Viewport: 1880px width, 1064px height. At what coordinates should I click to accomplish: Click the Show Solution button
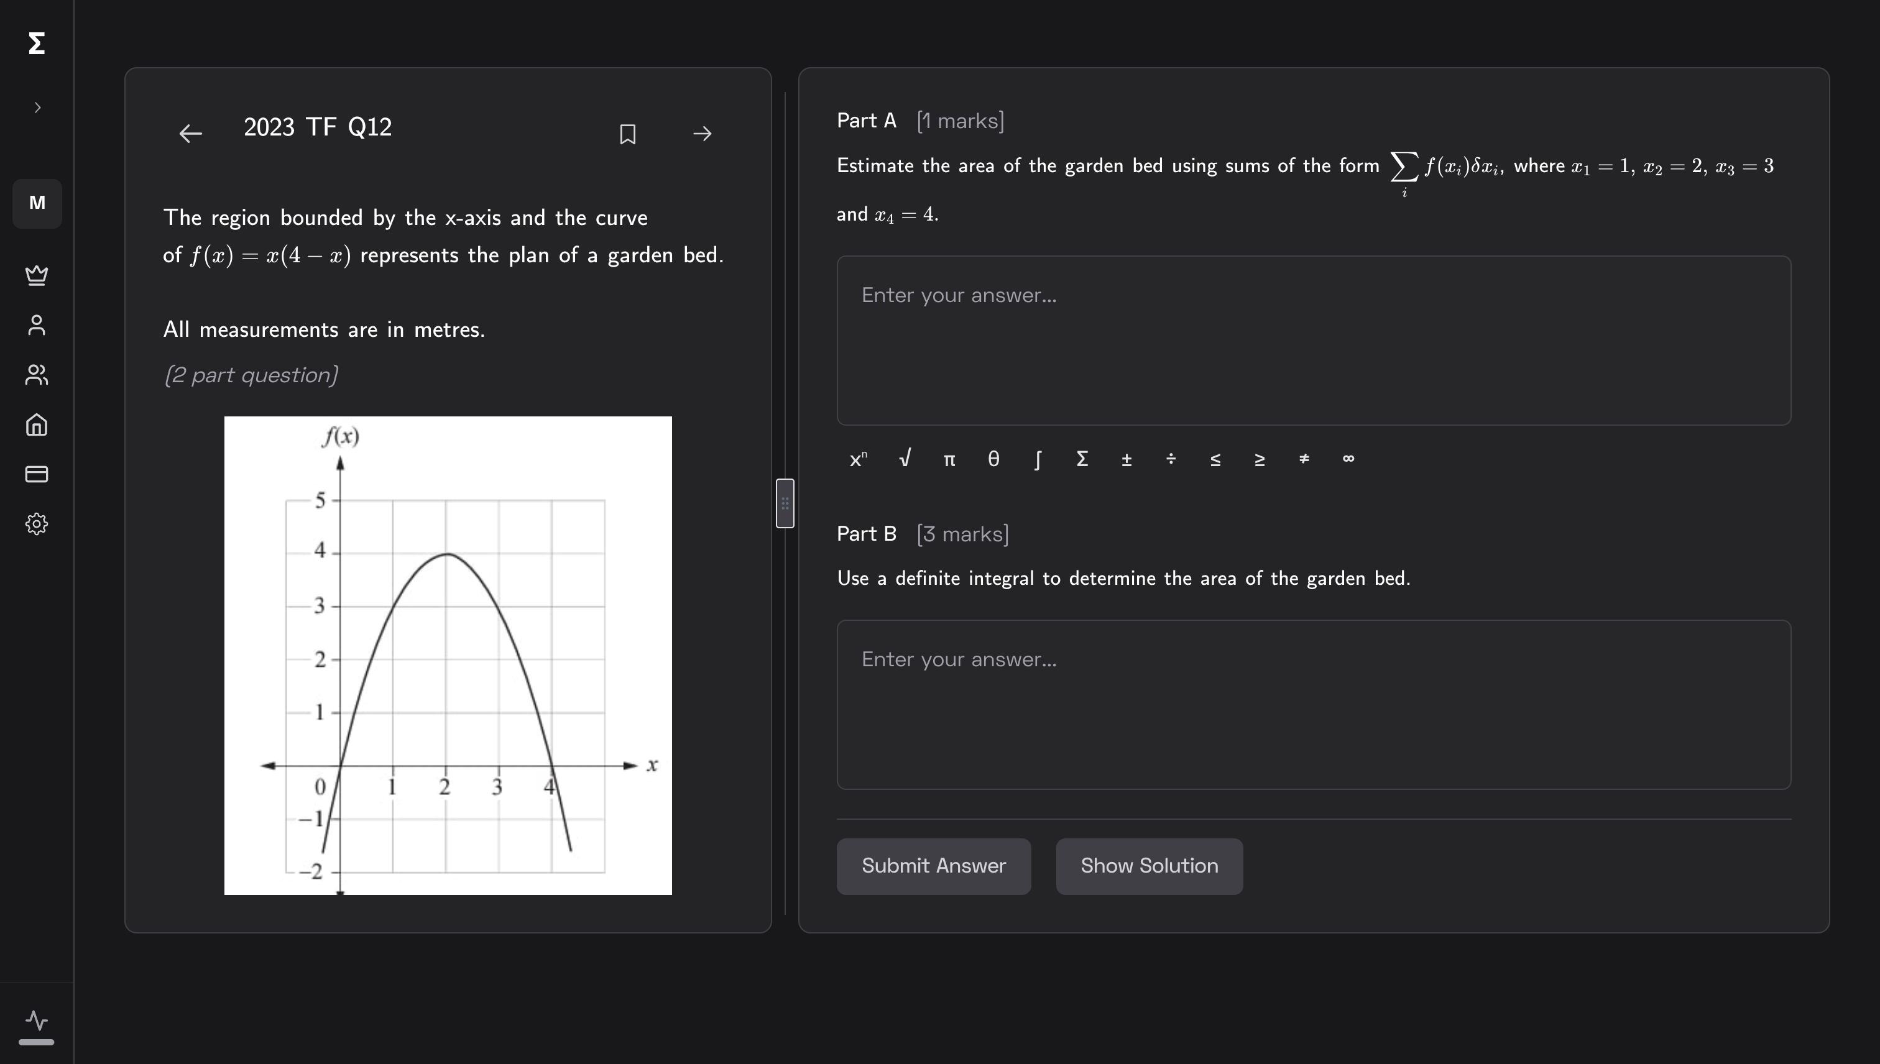point(1148,866)
